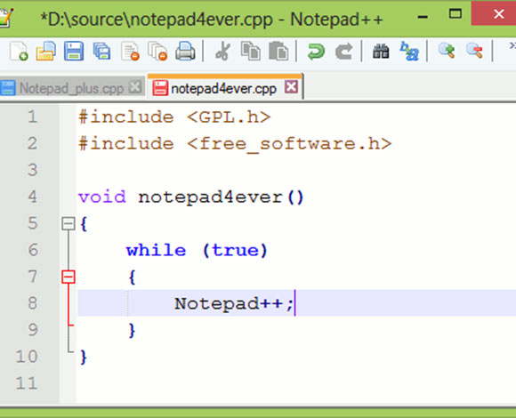Click the New file toolbar icon
Screen dimensions: 516x418
pyautogui.click(x=19, y=52)
